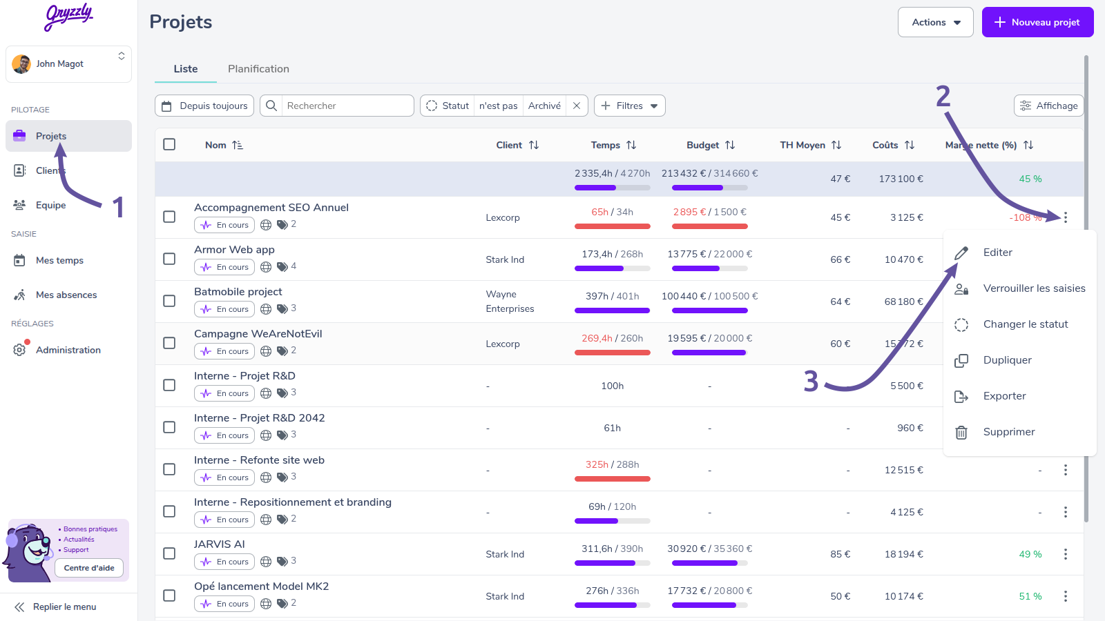
Task: Click the tags icon for Armor Web app
Action: click(282, 266)
